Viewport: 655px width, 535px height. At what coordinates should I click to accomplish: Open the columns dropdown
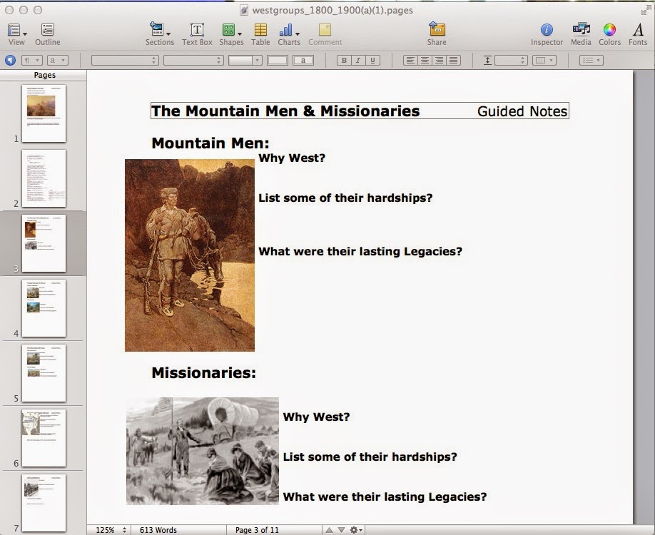pyautogui.click(x=544, y=60)
